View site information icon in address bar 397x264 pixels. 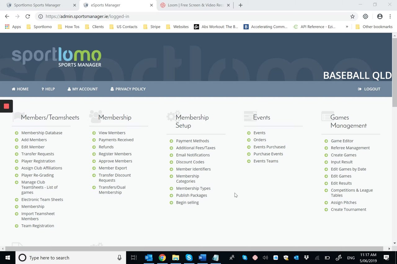click(41, 16)
